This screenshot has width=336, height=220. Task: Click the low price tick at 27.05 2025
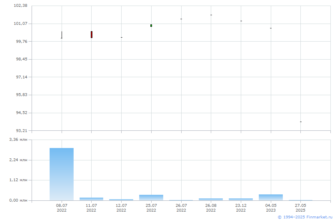point(301,122)
